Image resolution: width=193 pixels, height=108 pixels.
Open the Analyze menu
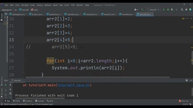40,5
